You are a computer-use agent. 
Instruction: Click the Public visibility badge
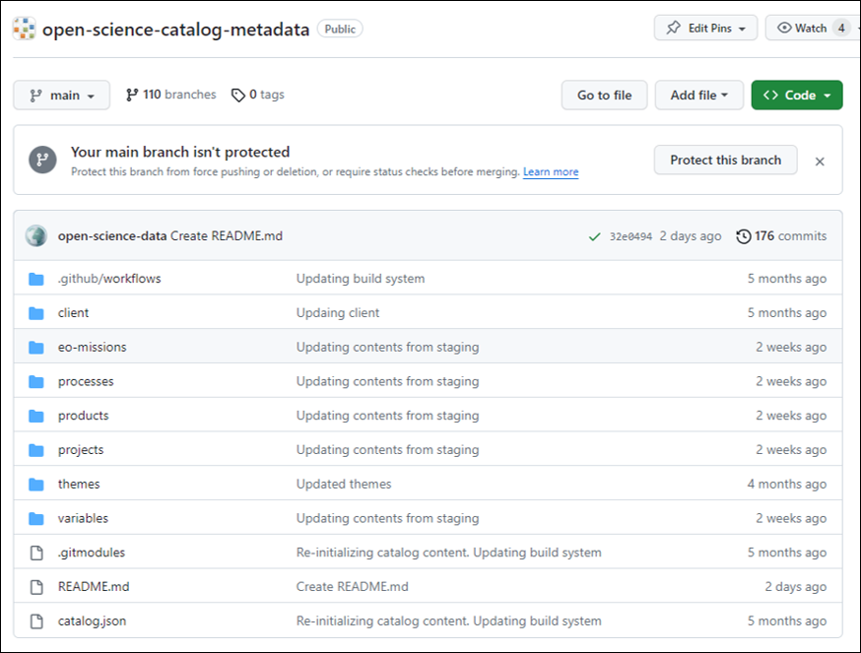(340, 30)
